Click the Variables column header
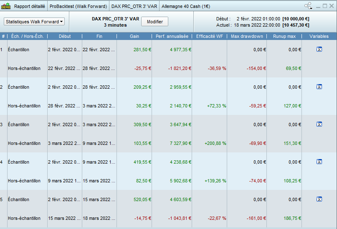 click(319, 36)
